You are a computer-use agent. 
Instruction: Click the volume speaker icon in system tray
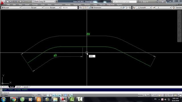pyautogui.click(x=166, y=99)
